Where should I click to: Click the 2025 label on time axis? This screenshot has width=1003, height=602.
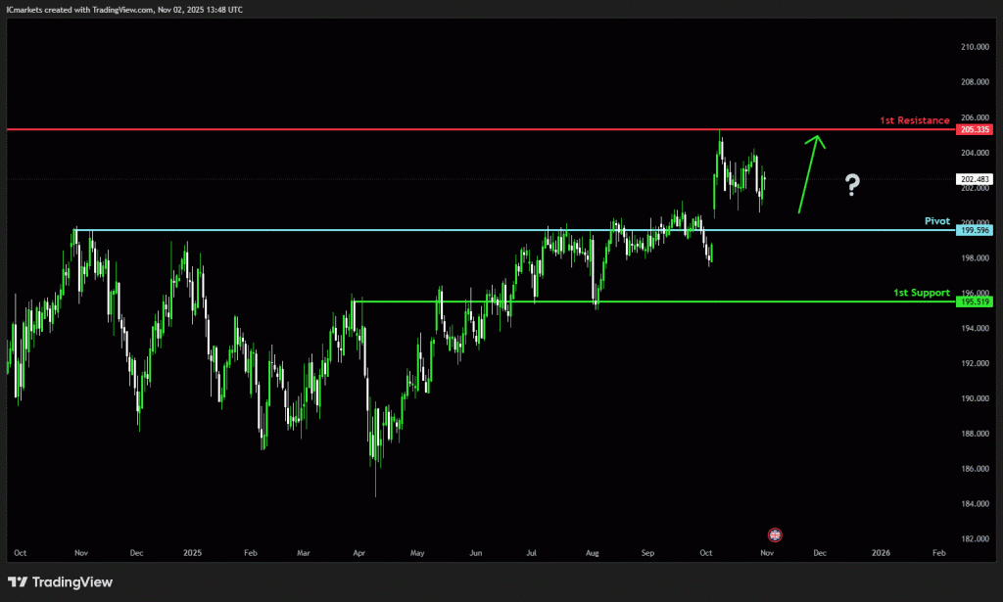192,553
